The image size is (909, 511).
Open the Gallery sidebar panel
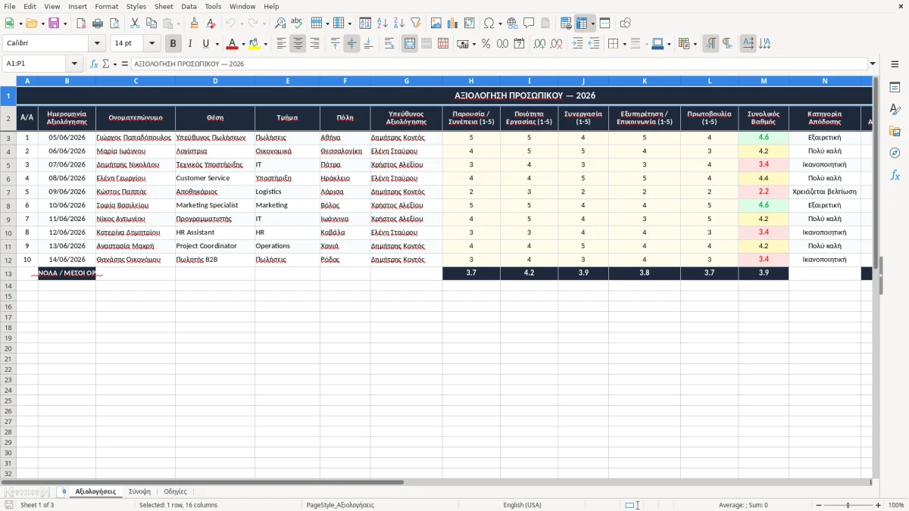[895, 131]
